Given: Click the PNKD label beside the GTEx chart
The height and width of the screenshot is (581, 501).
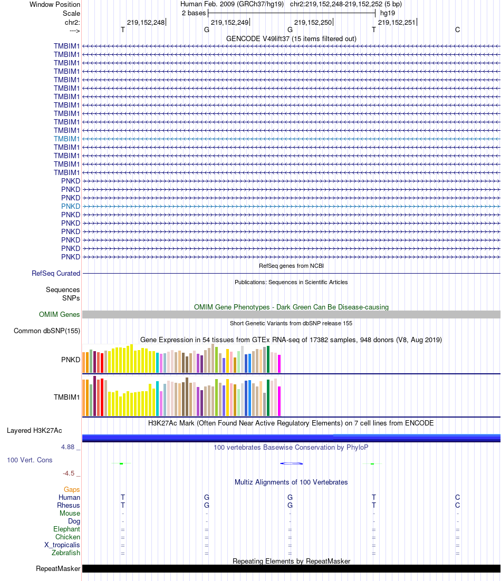Looking at the screenshot, I should [71, 360].
